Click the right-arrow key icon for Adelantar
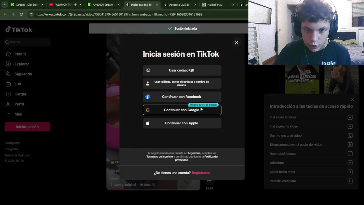This screenshot has width=364, height=205. (x=350, y=163)
